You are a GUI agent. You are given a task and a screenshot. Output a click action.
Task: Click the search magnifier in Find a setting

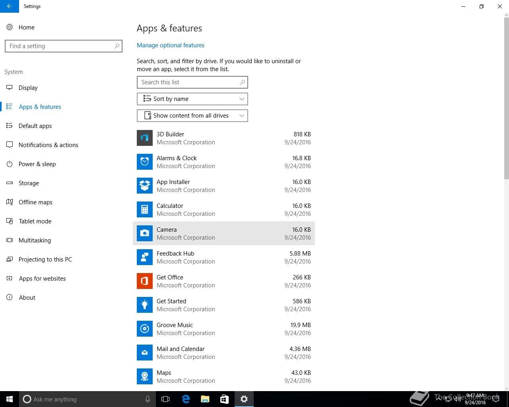coord(117,46)
